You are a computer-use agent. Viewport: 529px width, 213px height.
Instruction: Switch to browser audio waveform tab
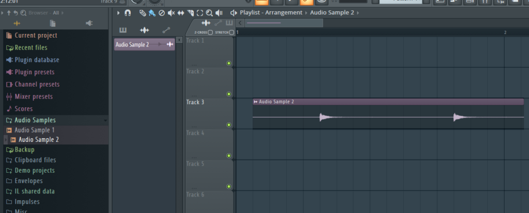click(x=17, y=23)
